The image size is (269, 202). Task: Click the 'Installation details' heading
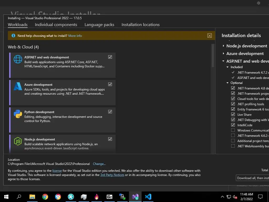[x=241, y=36]
